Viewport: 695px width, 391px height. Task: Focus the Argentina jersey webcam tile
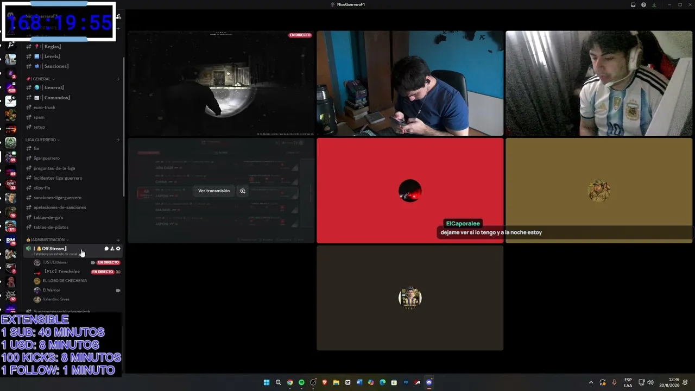[x=599, y=83]
